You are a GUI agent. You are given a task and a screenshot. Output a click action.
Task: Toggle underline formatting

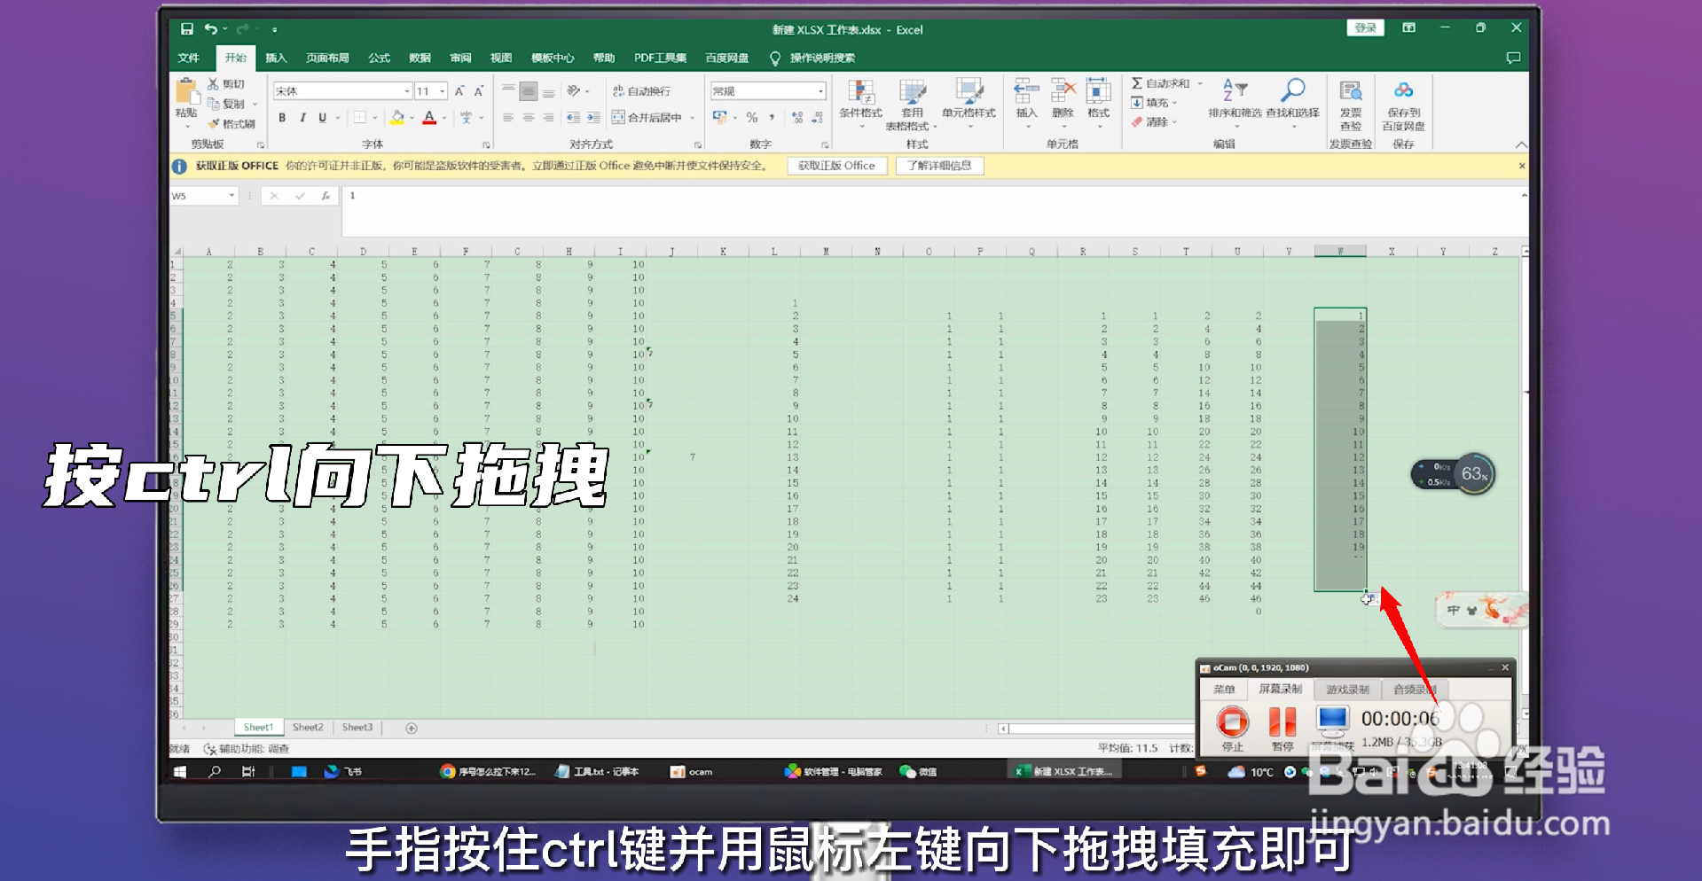tap(323, 116)
